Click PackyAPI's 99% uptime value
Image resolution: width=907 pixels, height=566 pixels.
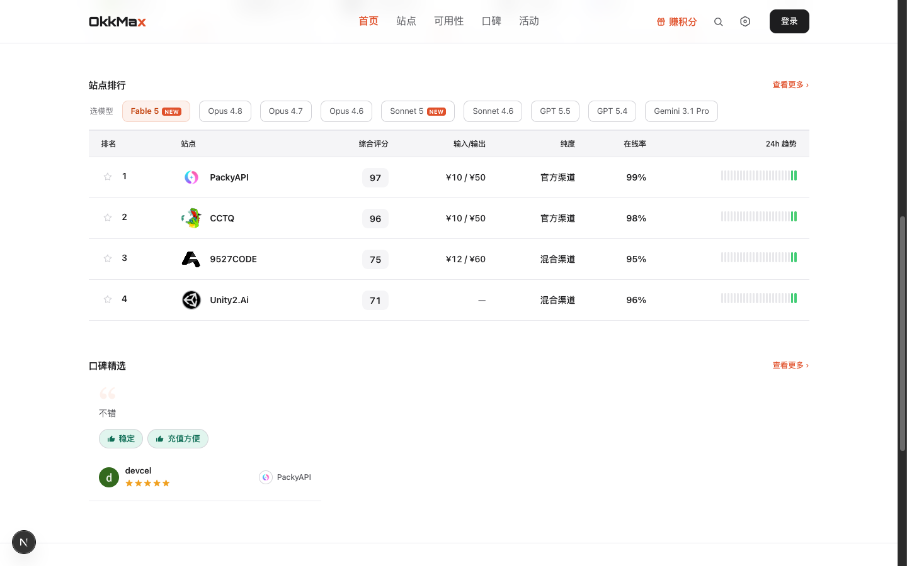[x=636, y=177]
